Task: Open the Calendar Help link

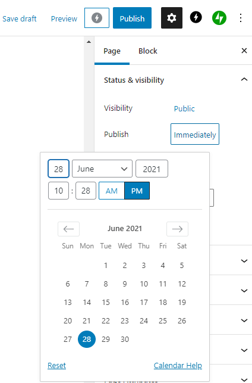Action: (178, 365)
